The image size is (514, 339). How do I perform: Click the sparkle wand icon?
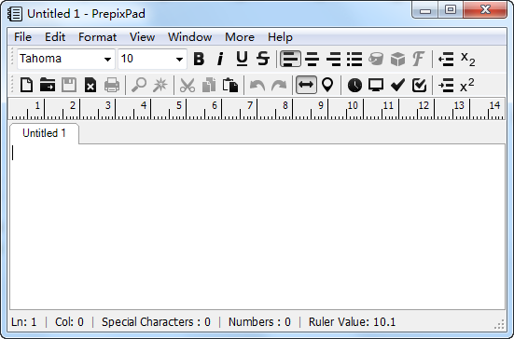tap(160, 85)
